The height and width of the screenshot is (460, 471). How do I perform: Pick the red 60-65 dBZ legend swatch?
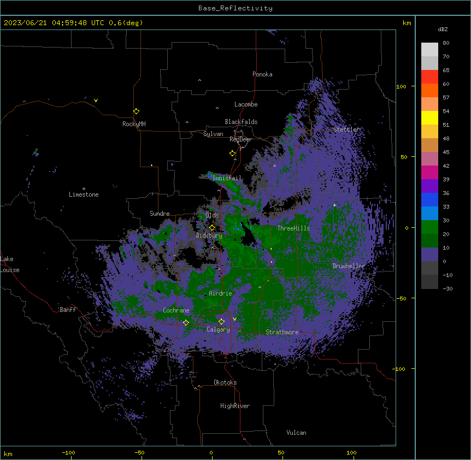coord(429,77)
